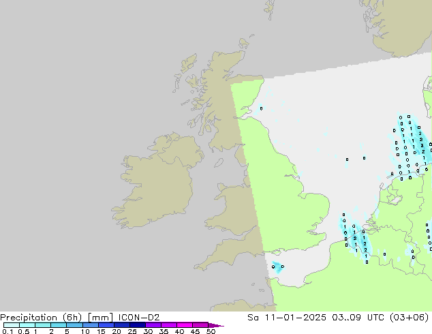The height and width of the screenshot is (334, 432).
Task: Click the rain patch in the English Channel
Action: coord(278,267)
